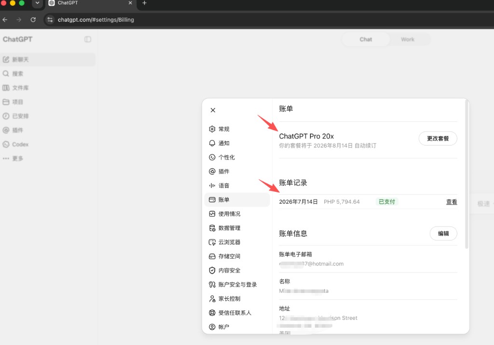Close the ChatGPT browser tab

130,3
